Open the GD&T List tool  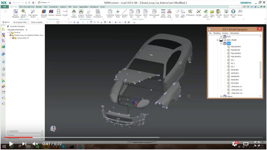(146, 12)
